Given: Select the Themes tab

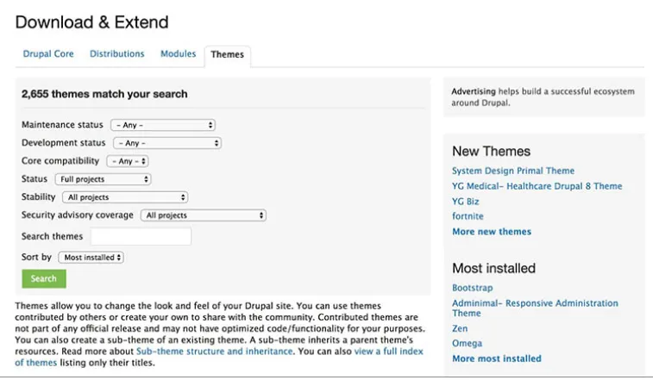Looking at the screenshot, I should tap(227, 55).
